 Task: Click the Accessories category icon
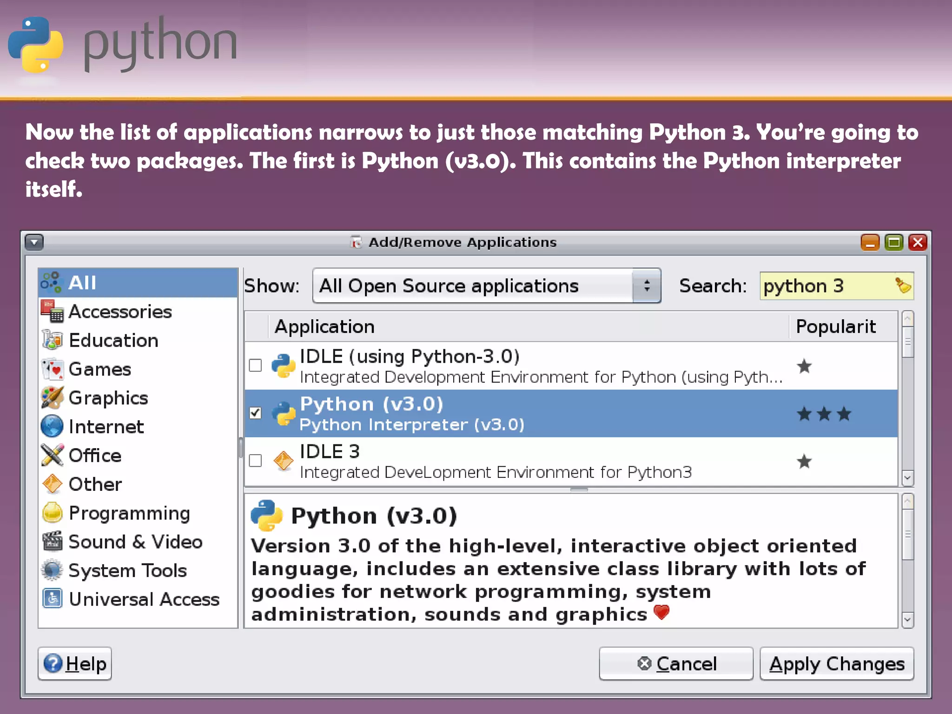click(x=52, y=311)
